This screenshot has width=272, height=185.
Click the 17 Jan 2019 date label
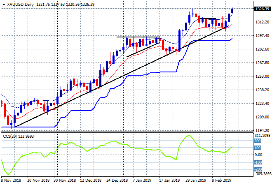coord(169,180)
